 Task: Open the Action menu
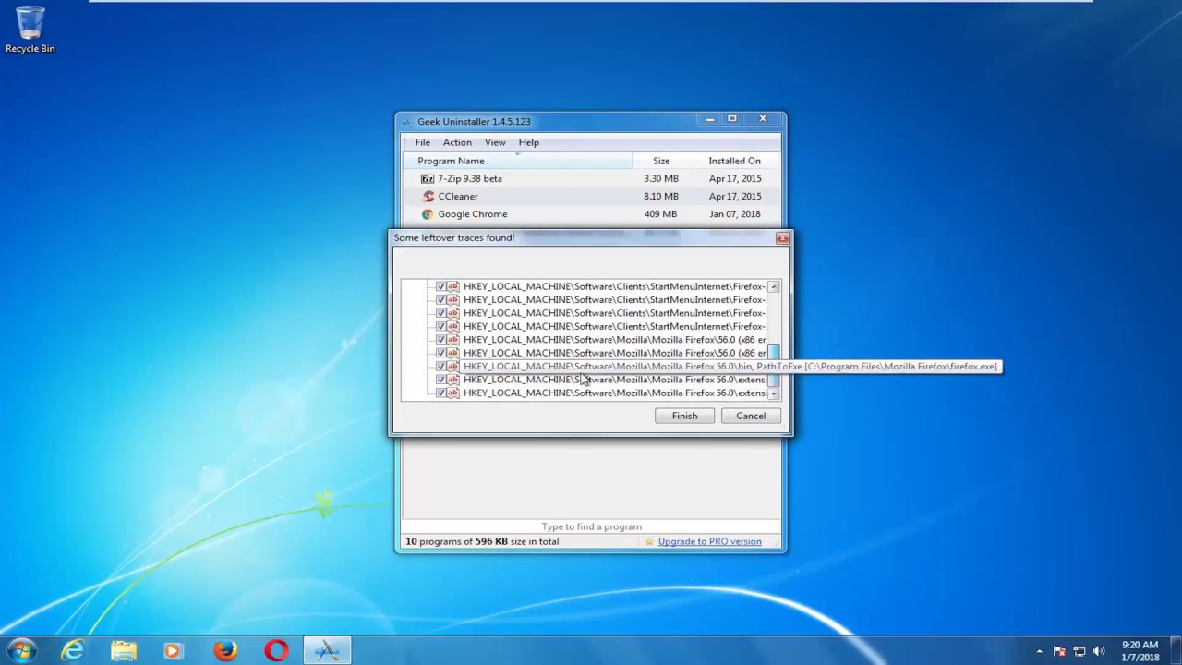pos(457,142)
